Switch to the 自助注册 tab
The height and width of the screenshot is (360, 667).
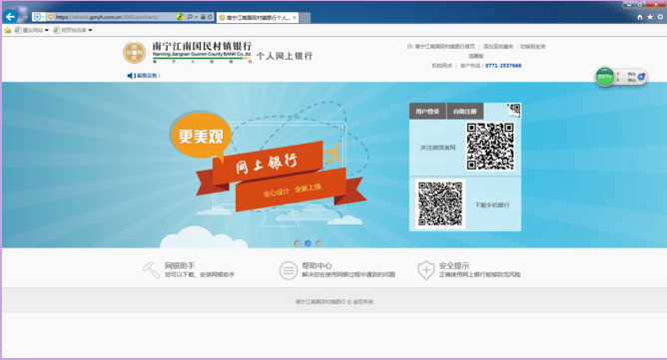[465, 112]
